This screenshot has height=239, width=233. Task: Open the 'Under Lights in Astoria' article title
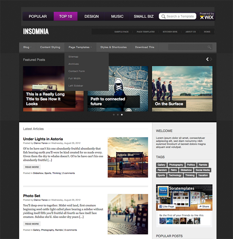click(x=43, y=139)
